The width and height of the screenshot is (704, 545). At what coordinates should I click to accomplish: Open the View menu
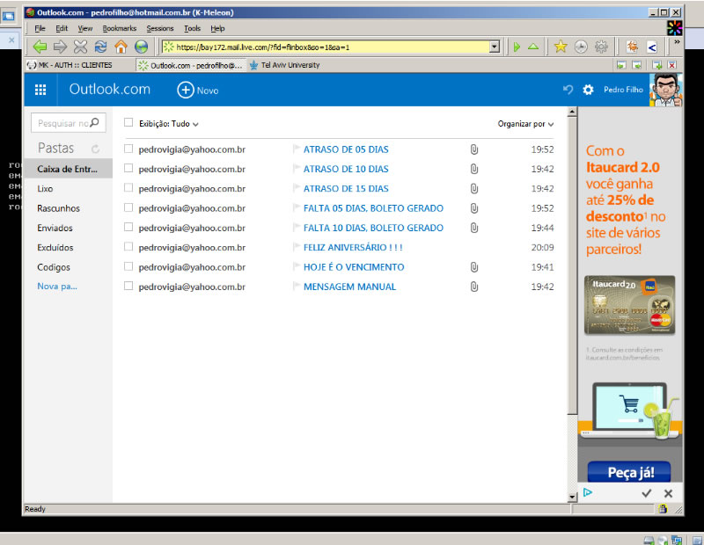84,28
